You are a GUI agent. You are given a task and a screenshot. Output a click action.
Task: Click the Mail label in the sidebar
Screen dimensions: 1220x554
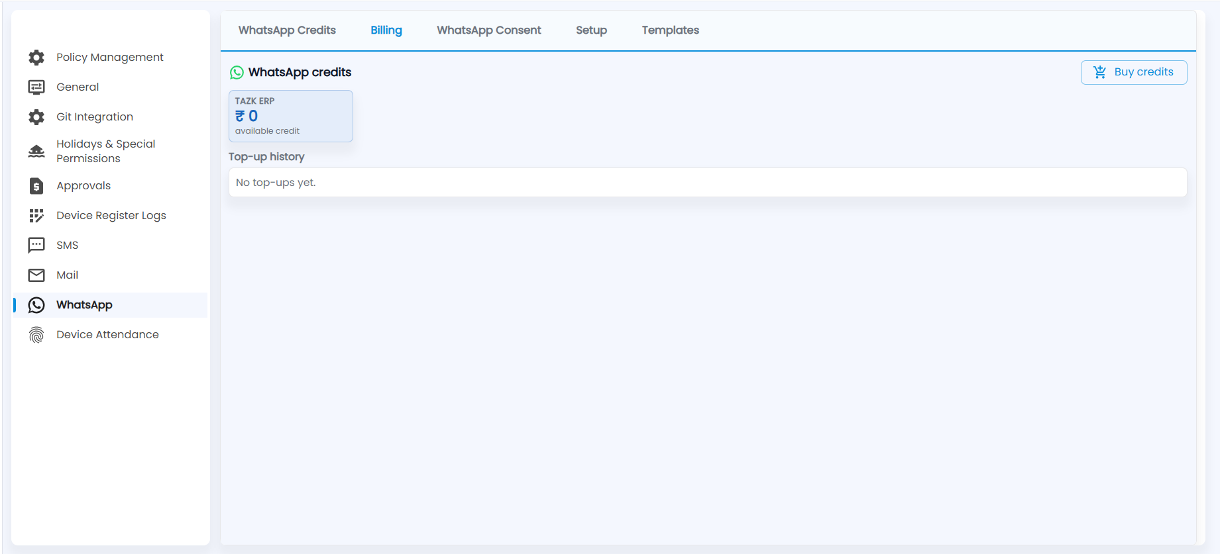click(x=67, y=275)
